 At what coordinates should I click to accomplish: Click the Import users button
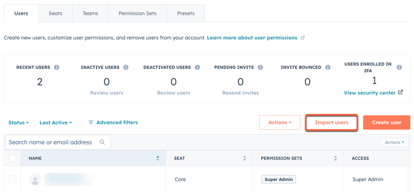coord(332,122)
